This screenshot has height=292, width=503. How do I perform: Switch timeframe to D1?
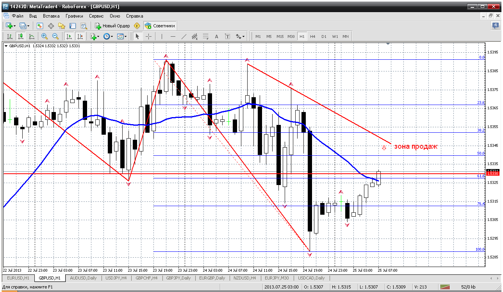click(x=324, y=36)
